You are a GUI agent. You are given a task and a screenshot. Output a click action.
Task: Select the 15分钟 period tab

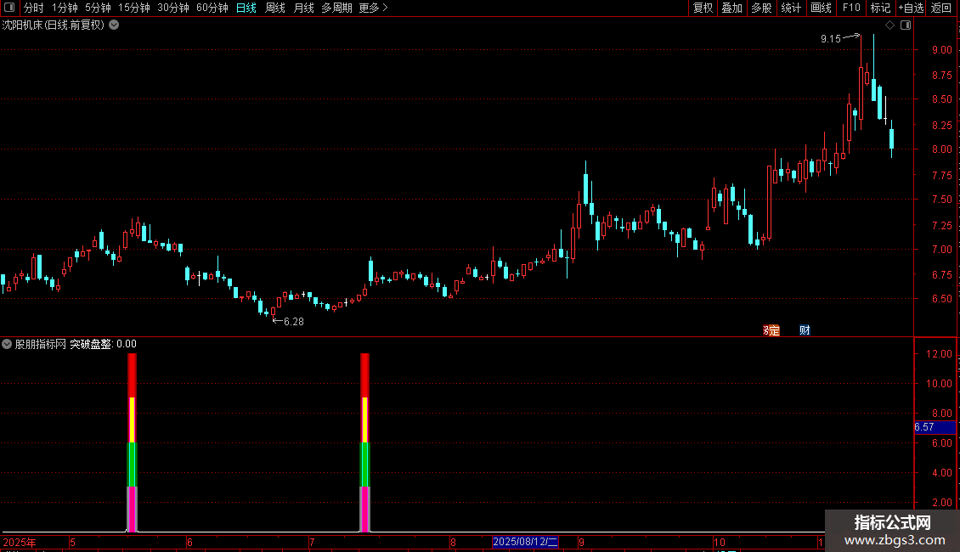[x=134, y=8]
